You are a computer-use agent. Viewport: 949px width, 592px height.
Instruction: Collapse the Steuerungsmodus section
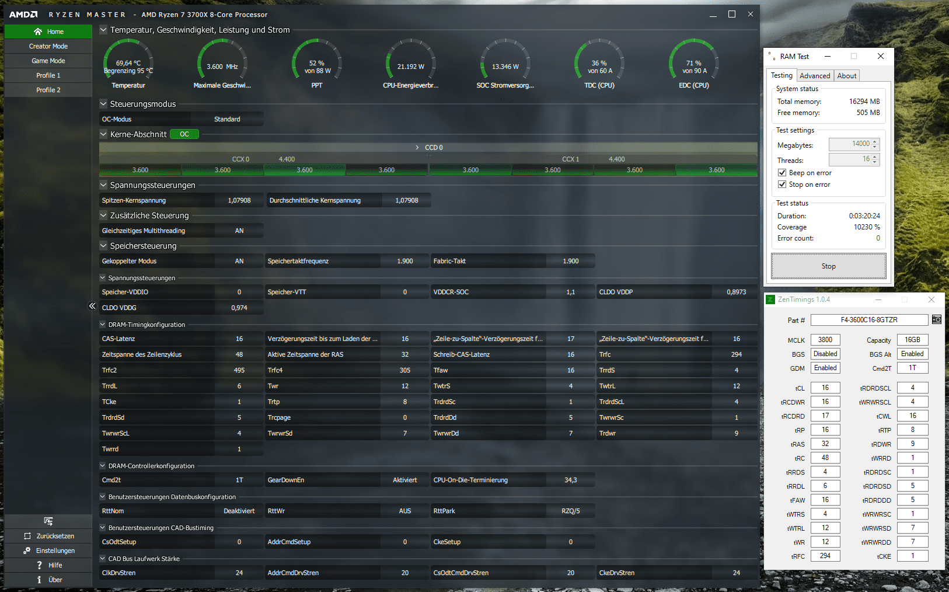point(103,104)
